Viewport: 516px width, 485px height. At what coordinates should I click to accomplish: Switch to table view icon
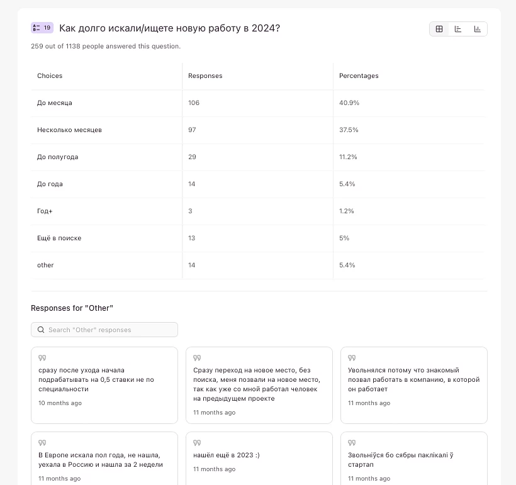(439, 29)
